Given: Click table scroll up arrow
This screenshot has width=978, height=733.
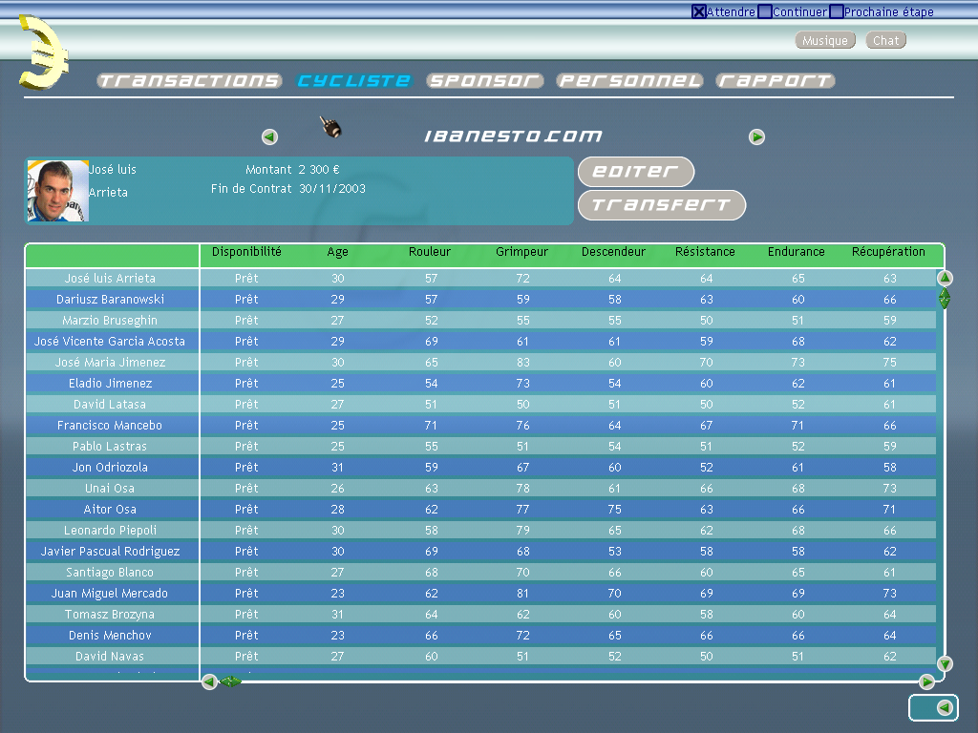Looking at the screenshot, I should click(945, 278).
